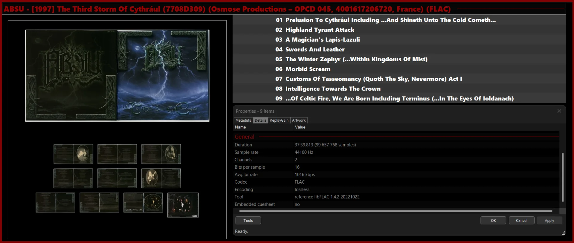The height and width of the screenshot is (243, 574).
Task: Click the Tools button
Action: [248, 220]
